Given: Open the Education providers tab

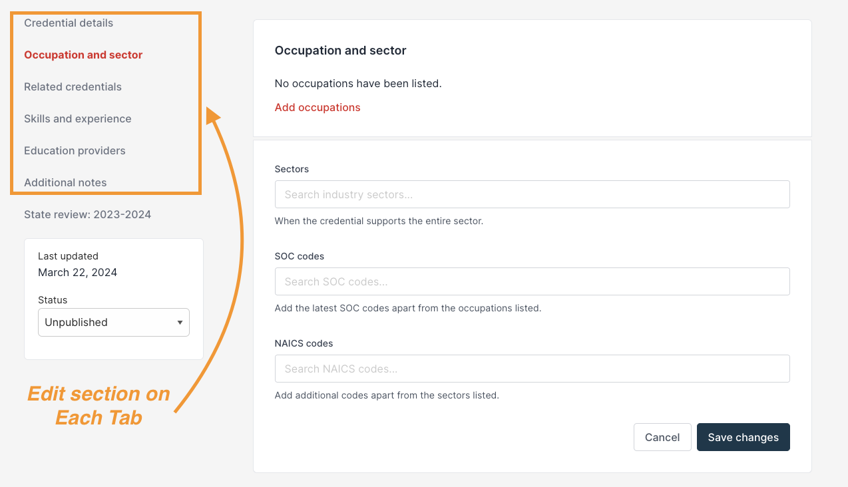Looking at the screenshot, I should (75, 151).
